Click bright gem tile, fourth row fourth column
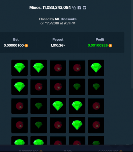Screen dimensions: 133x152 click(77, 125)
